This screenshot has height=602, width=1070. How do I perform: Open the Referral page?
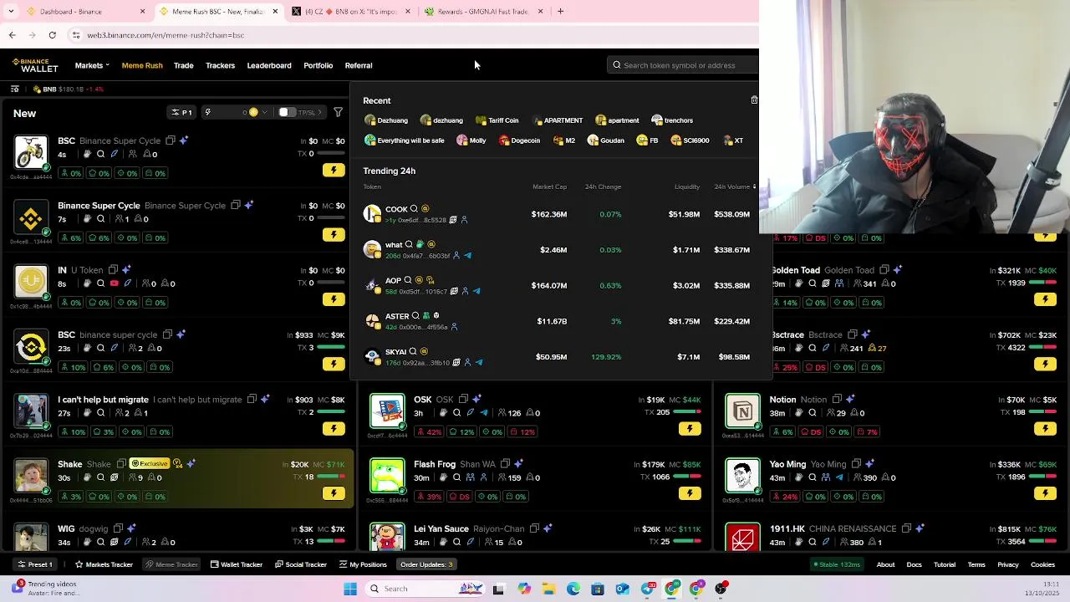[359, 65]
